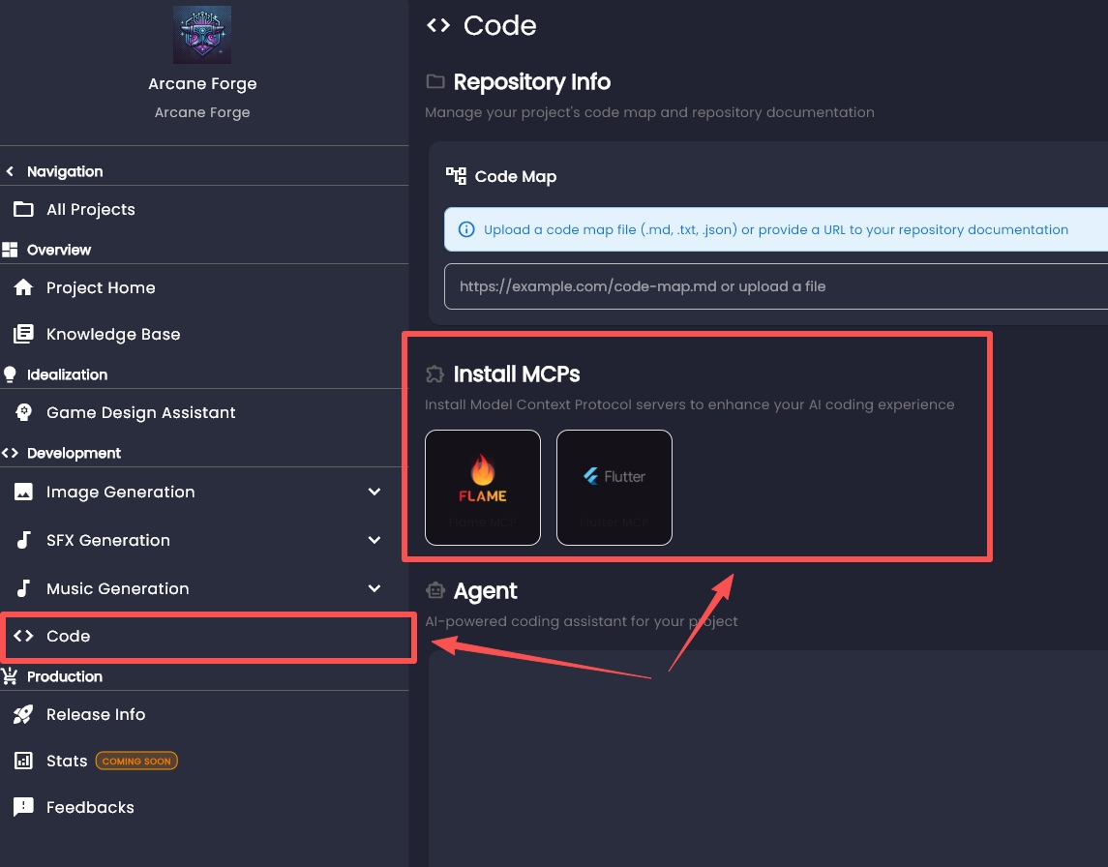Click the Feedbacks speech bubble icon
Image resolution: width=1108 pixels, height=867 pixels.
tap(21, 807)
